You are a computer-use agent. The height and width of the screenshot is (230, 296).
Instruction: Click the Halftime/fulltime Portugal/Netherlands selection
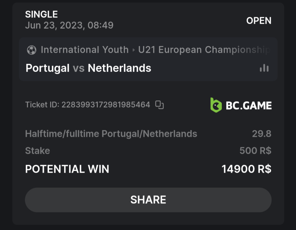111,134
